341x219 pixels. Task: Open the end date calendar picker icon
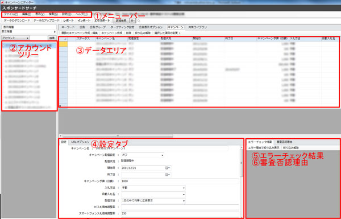click(168, 175)
